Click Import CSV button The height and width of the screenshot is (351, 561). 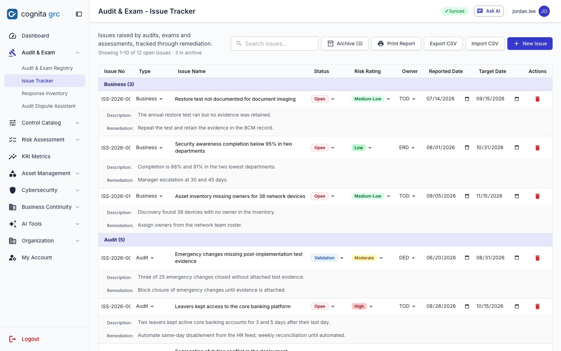click(485, 44)
